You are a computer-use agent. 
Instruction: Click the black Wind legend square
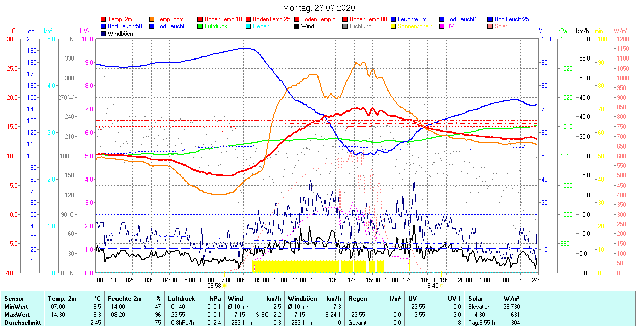(x=297, y=26)
